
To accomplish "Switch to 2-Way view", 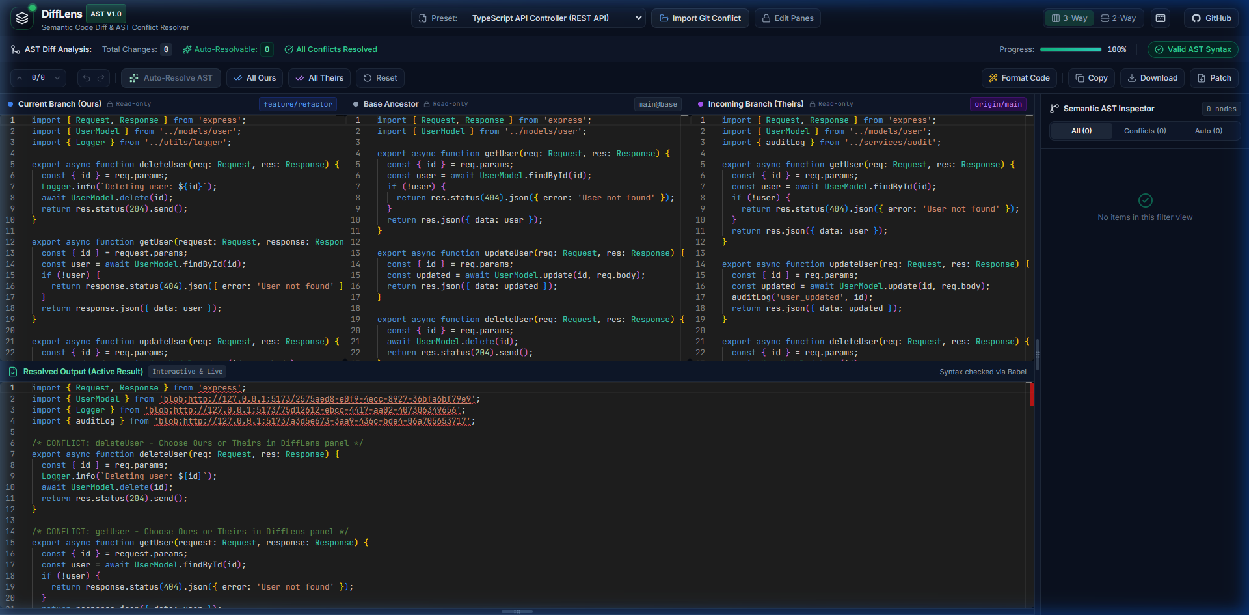I will point(1118,18).
